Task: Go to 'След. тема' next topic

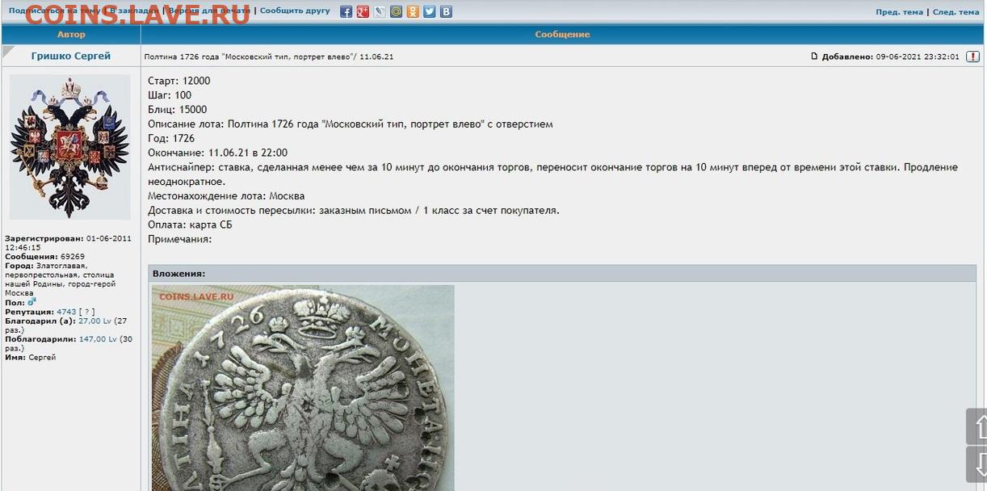Action: tap(955, 12)
